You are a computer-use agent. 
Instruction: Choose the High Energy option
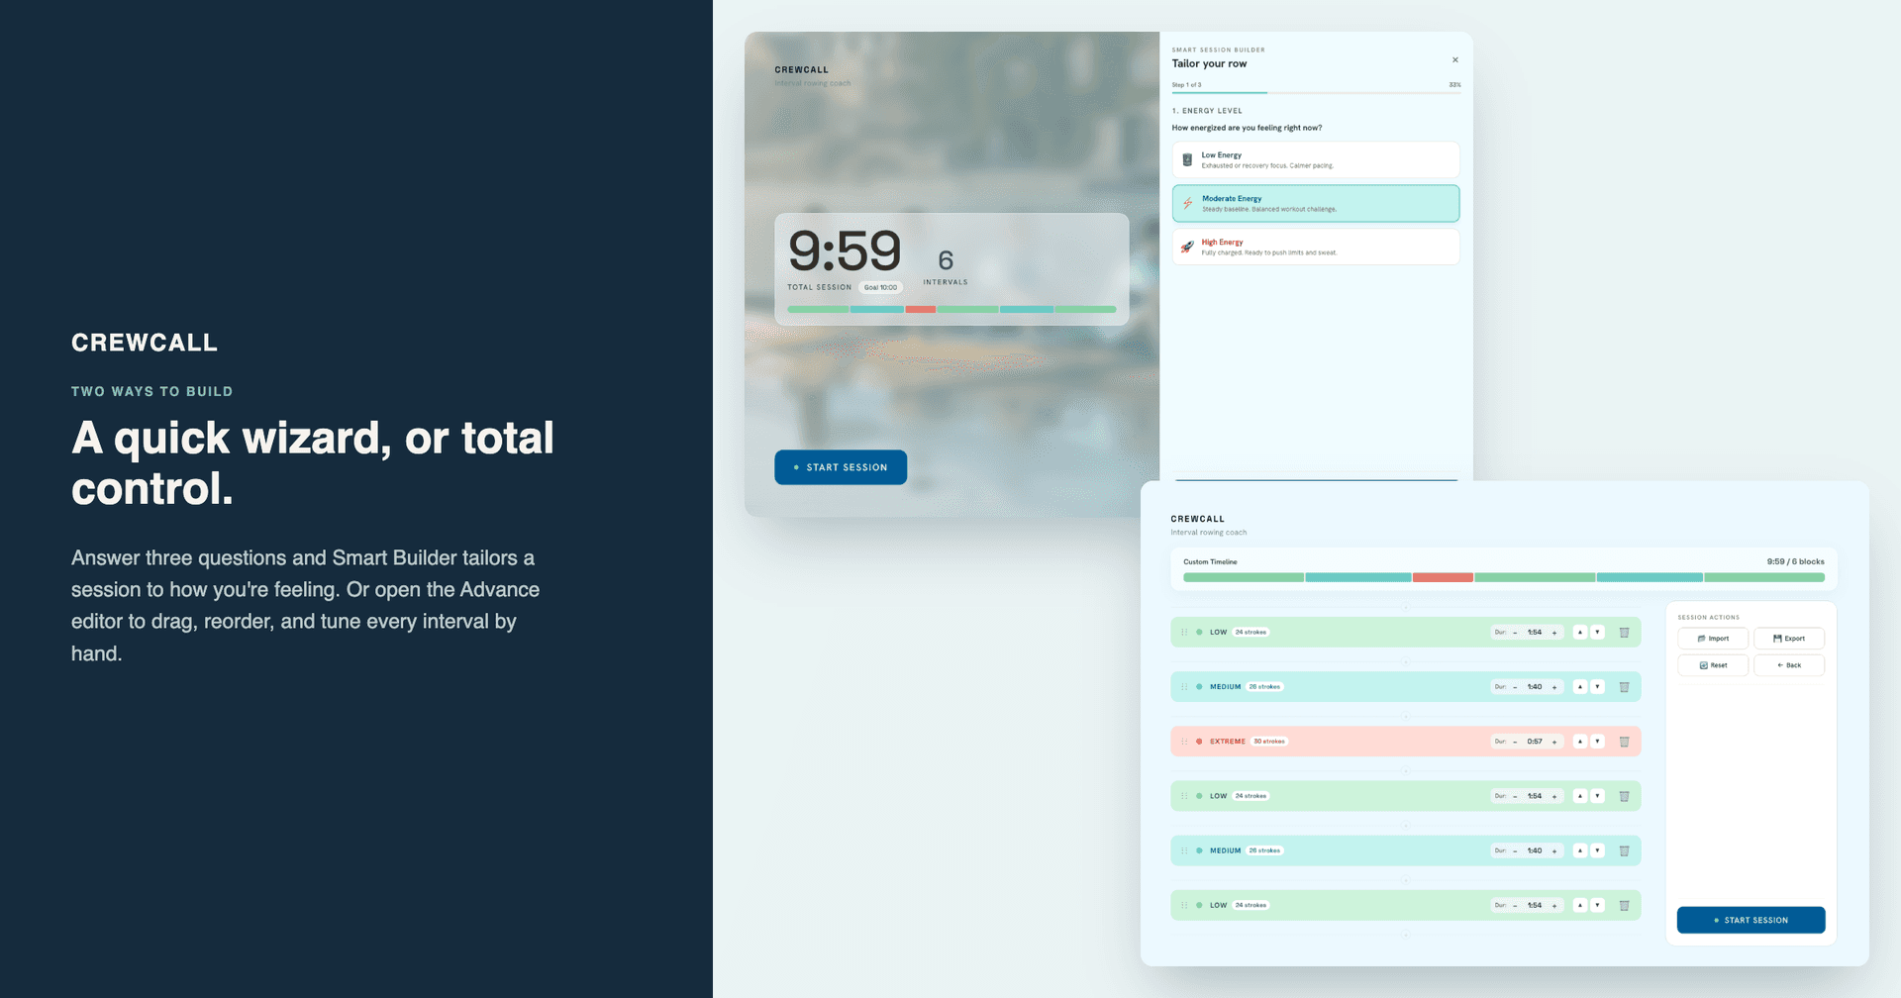coord(1316,247)
